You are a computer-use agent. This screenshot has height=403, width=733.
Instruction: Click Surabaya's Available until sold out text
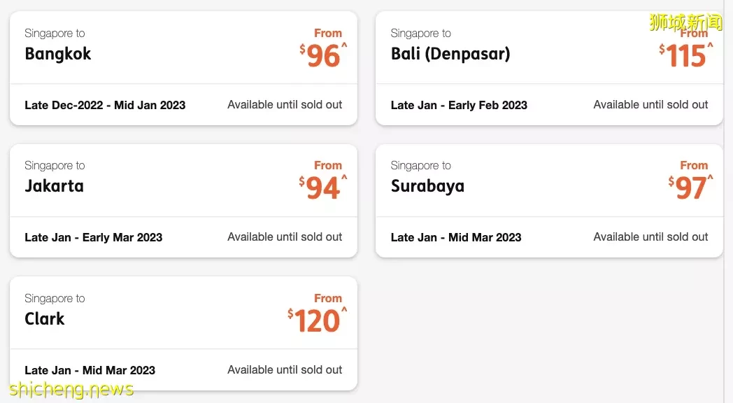coord(650,237)
